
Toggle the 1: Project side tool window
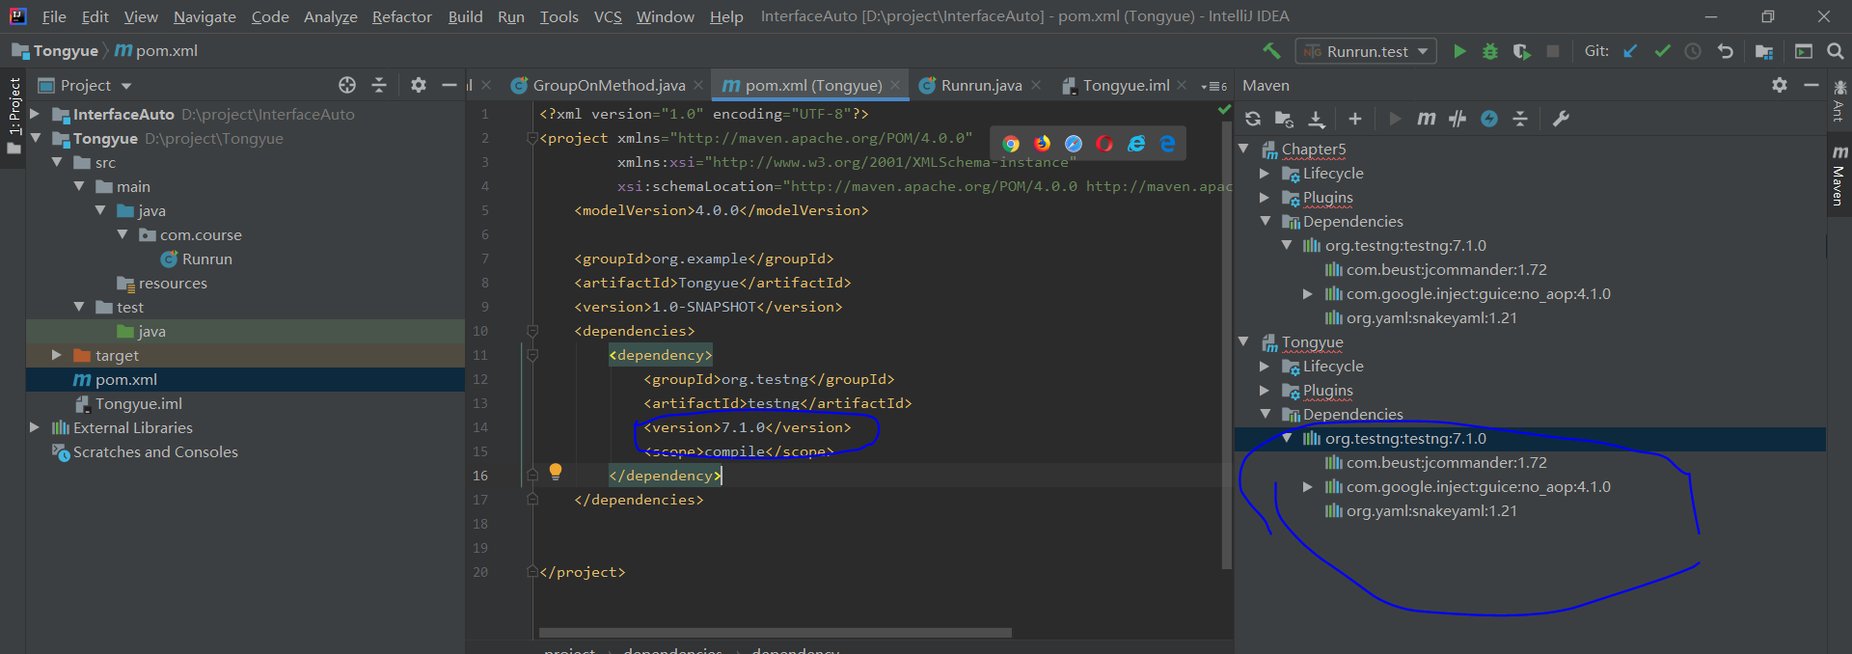14,117
